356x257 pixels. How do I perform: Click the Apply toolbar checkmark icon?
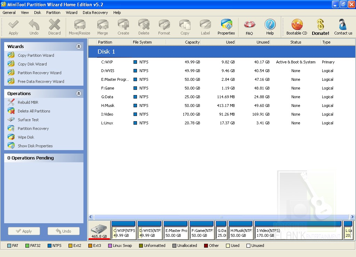[x=14, y=25]
